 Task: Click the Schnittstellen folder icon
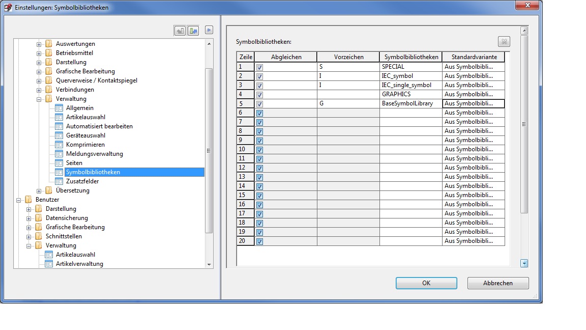click(x=39, y=236)
